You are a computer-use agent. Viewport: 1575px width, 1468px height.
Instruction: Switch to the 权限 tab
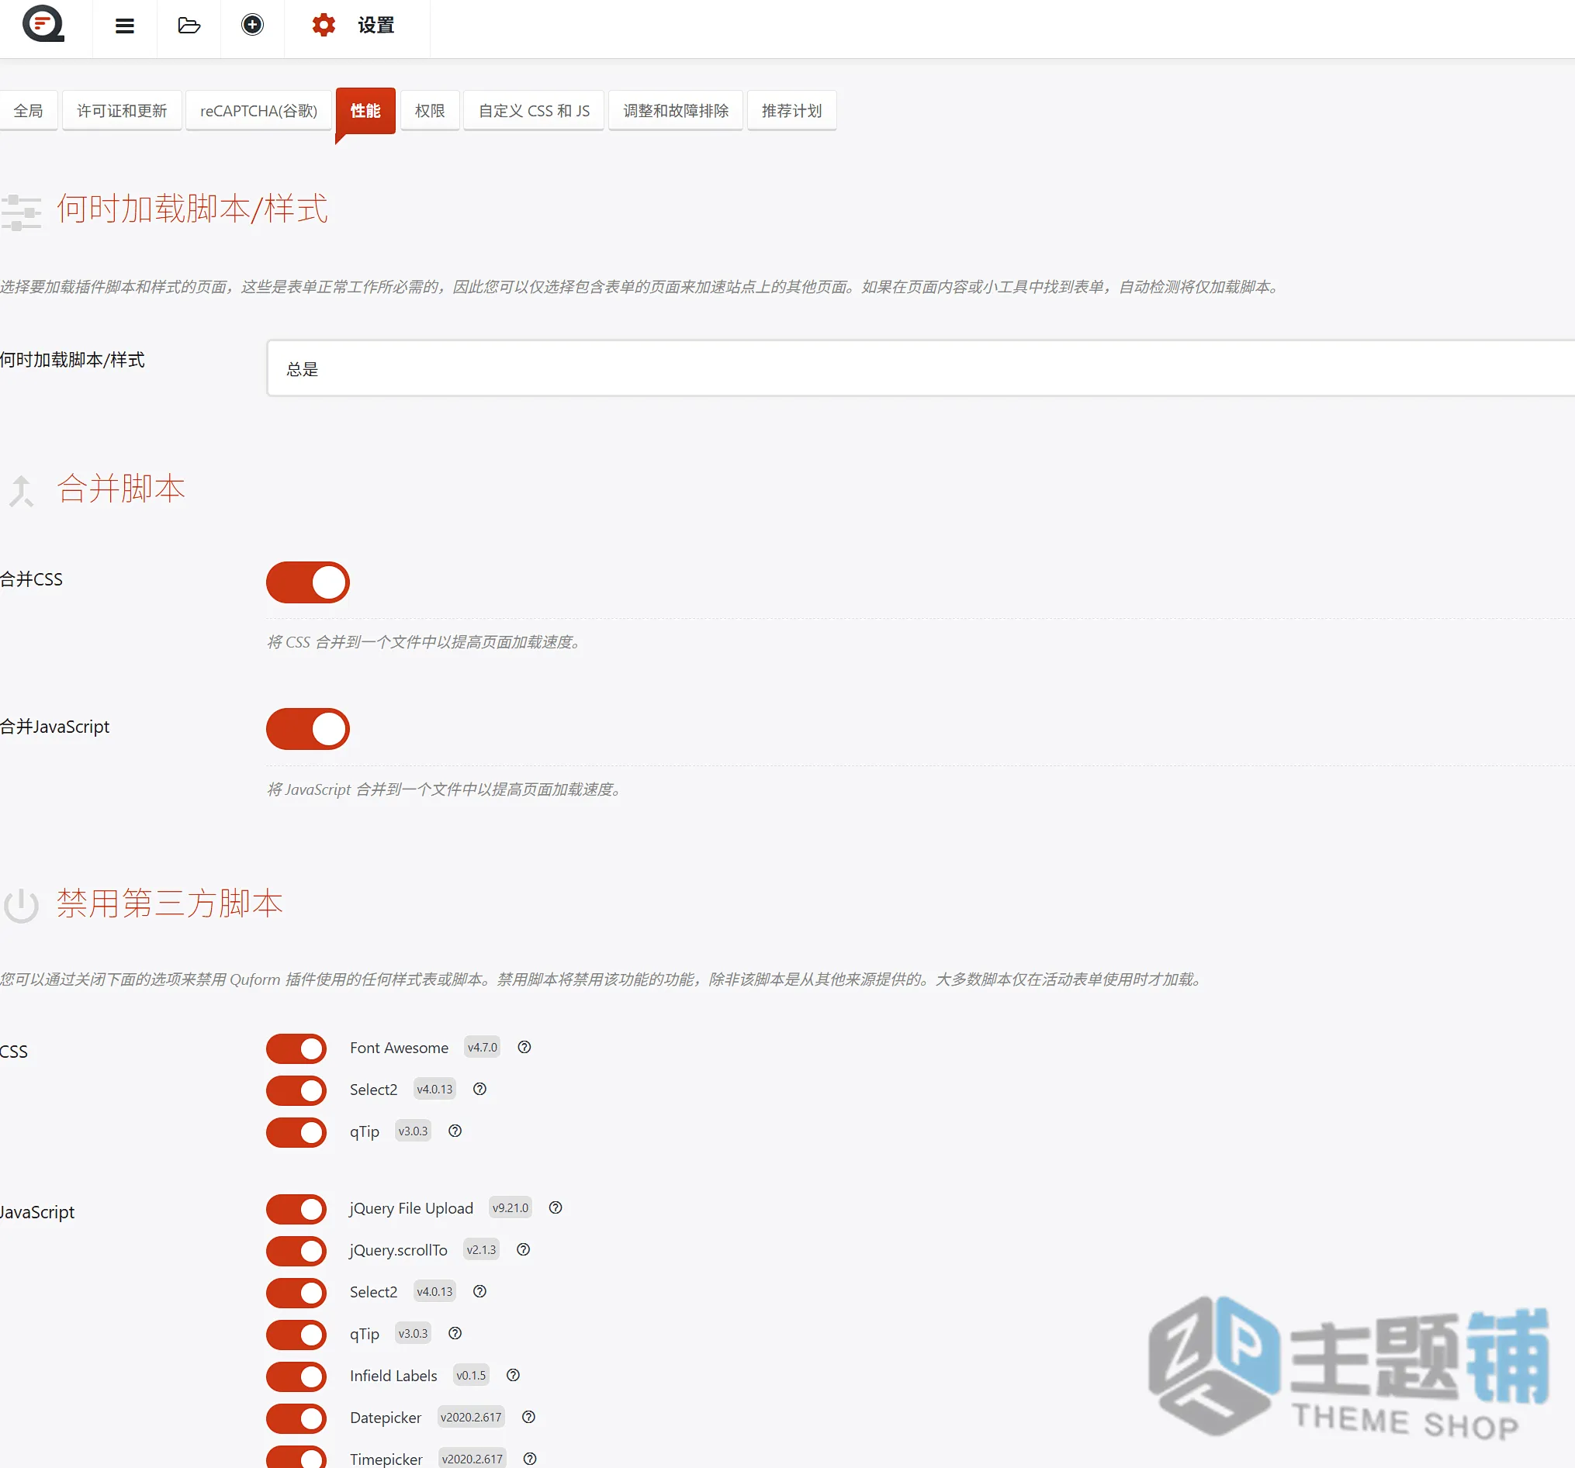coord(430,111)
